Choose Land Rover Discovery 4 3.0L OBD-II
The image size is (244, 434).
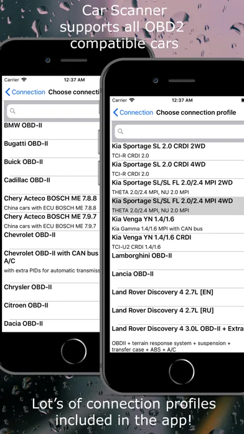coord(177,339)
